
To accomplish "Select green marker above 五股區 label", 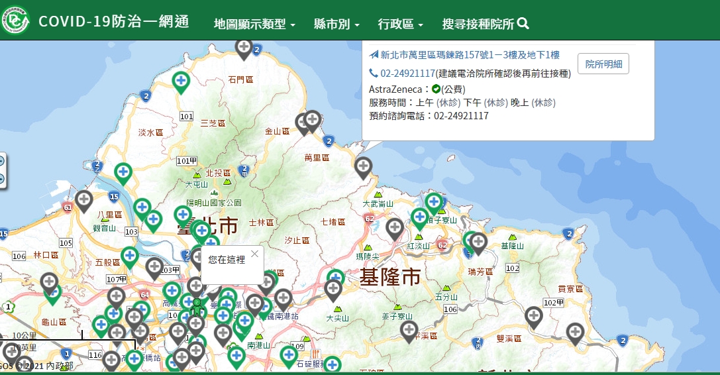I will coord(130,258).
